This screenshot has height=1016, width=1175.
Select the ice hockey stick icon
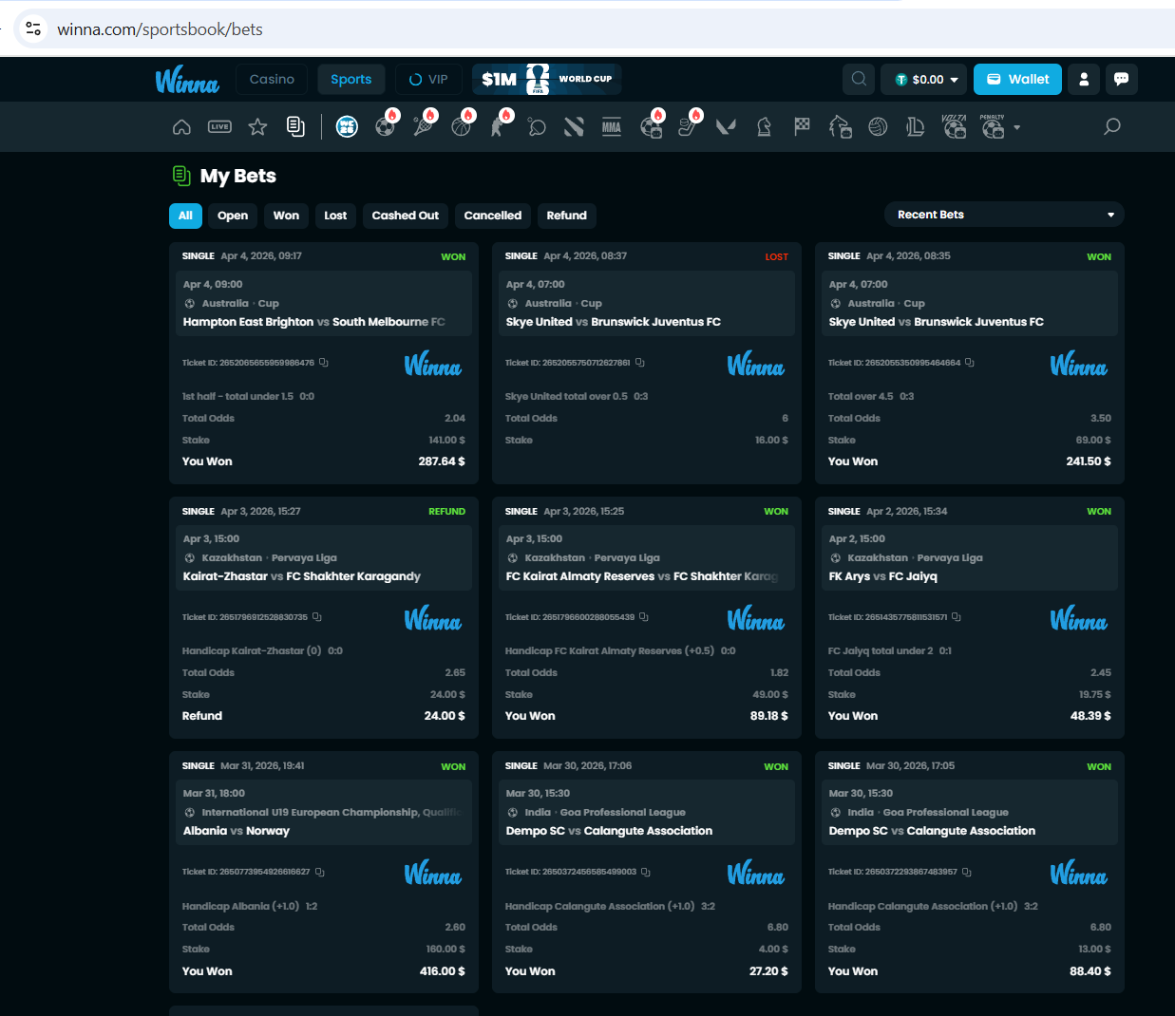point(689,127)
